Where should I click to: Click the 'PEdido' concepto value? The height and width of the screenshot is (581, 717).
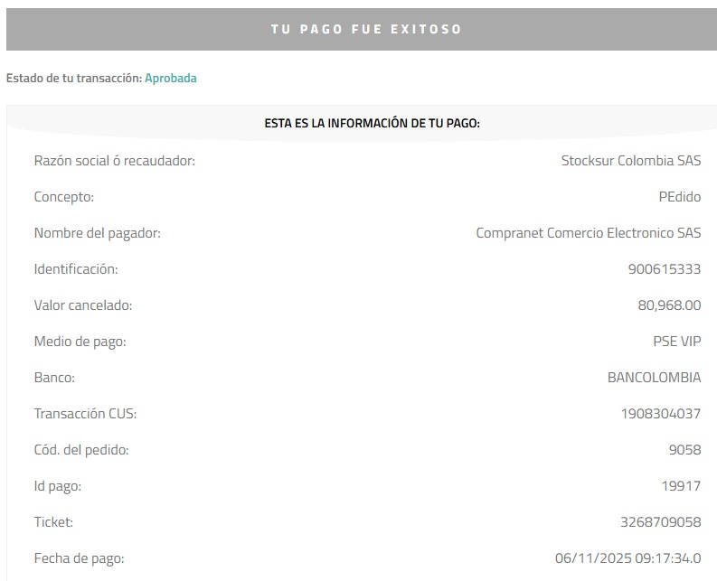[680, 197]
